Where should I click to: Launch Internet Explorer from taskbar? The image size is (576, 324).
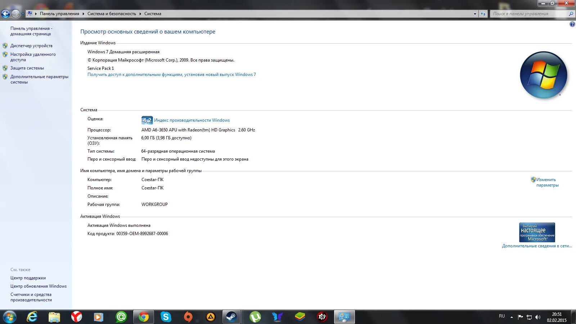[32, 317]
